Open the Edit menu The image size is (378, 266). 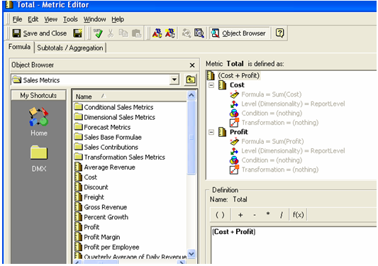[33, 19]
